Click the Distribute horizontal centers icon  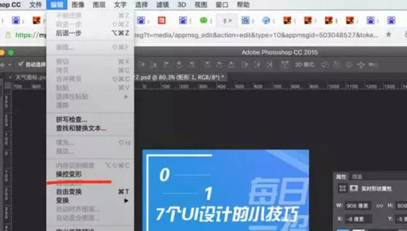pyautogui.click(x=257, y=65)
